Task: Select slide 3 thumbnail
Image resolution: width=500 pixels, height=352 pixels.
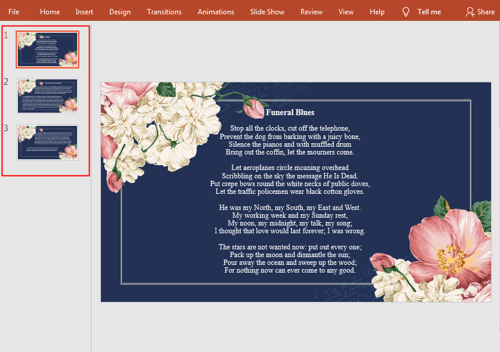Action: [48, 143]
